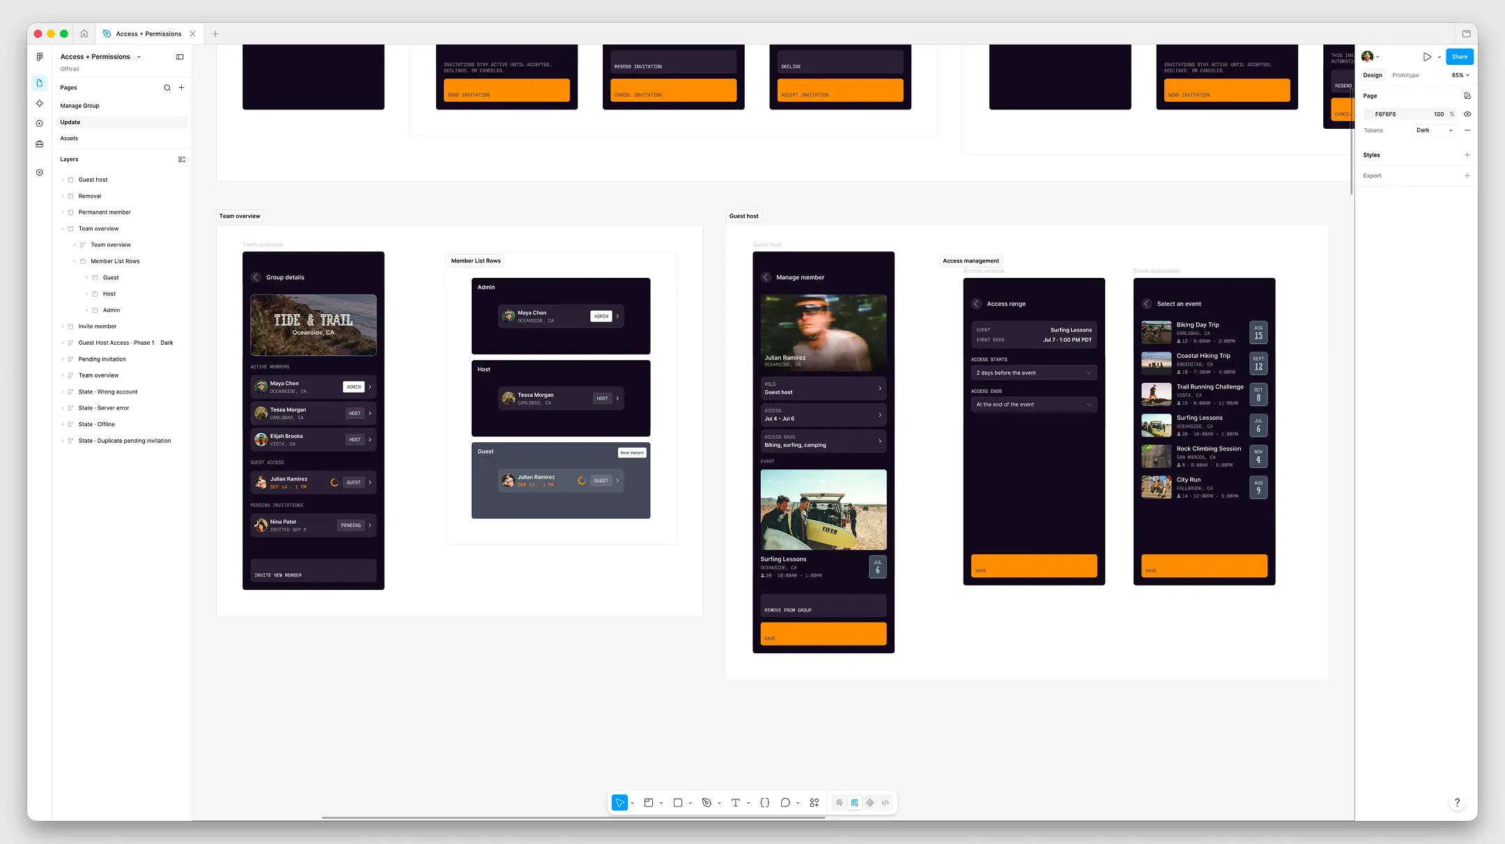This screenshot has width=1505, height=844.
Task: Add a new style with plus icon
Action: click(x=1467, y=155)
